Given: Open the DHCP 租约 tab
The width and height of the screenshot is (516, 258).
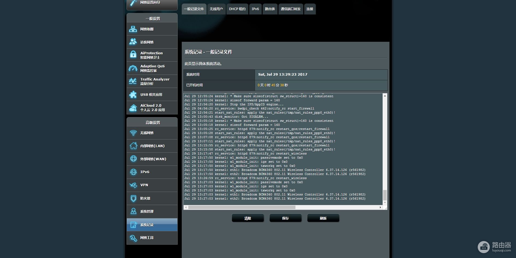Looking at the screenshot, I should [237, 9].
